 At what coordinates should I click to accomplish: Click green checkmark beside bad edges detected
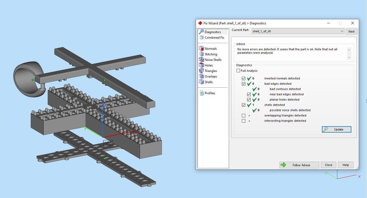click(x=249, y=84)
